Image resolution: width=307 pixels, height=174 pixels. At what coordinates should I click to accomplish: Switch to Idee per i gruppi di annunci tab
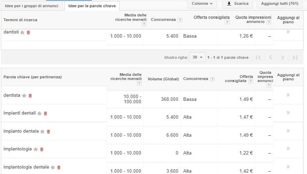pos(32,6)
